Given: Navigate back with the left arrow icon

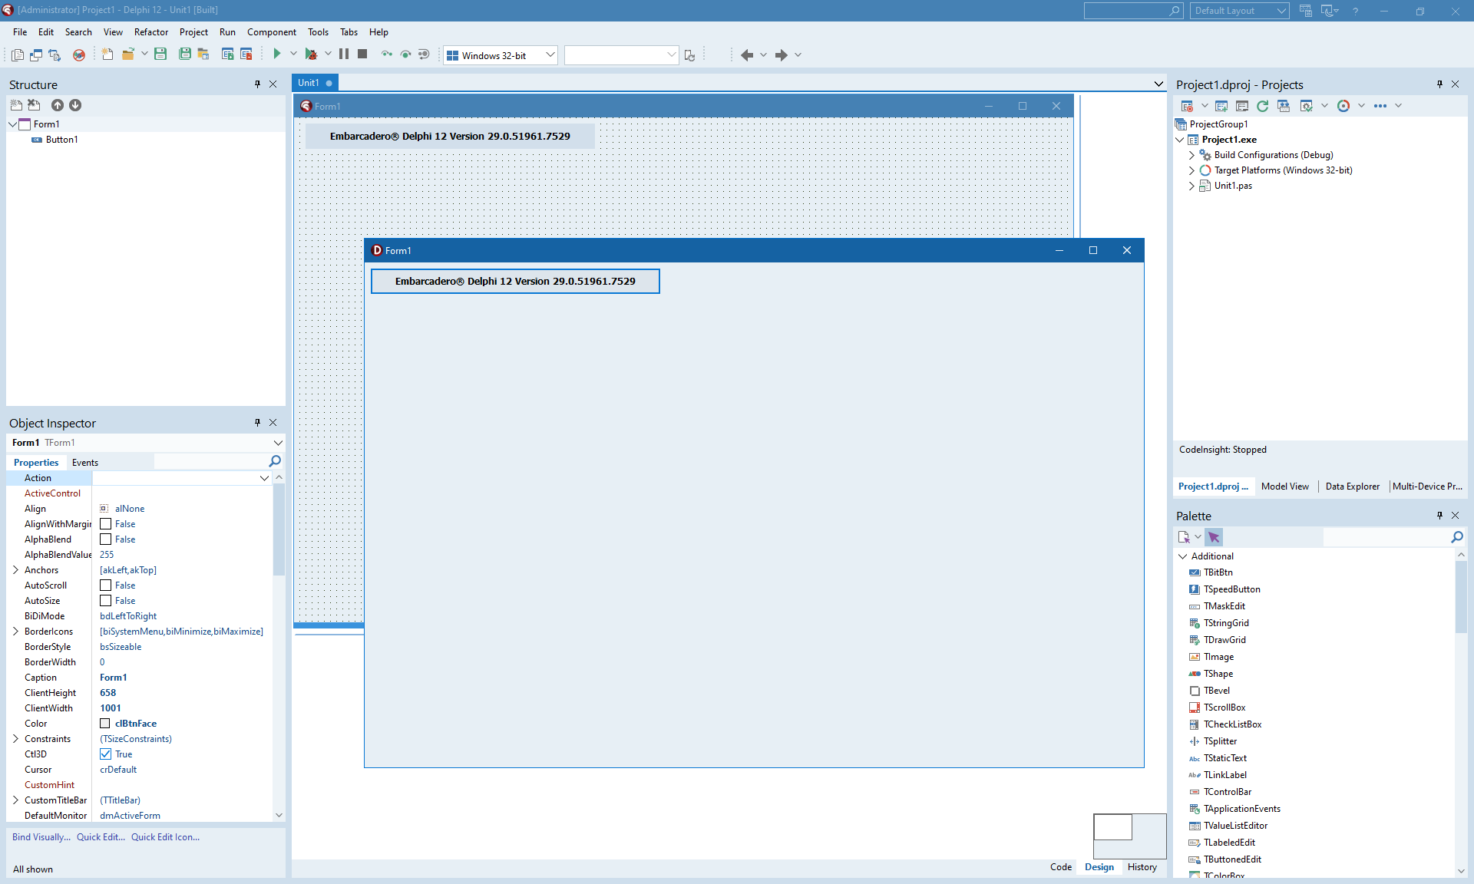Looking at the screenshot, I should click(746, 54).
